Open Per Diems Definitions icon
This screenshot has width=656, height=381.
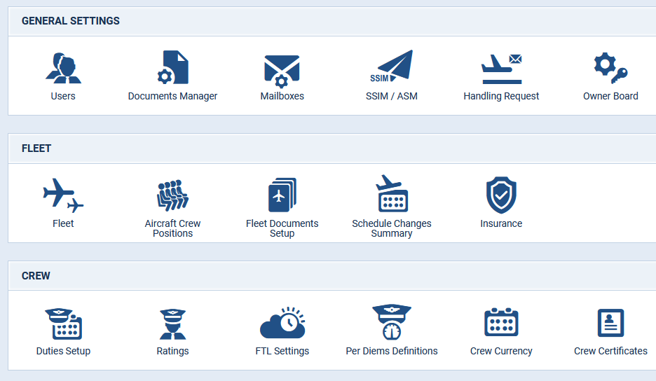tap(392, 322)
